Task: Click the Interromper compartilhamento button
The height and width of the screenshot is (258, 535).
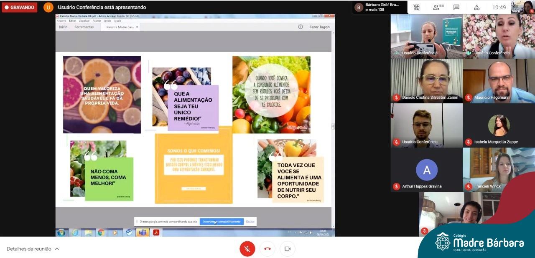Action: click(222, 222)
